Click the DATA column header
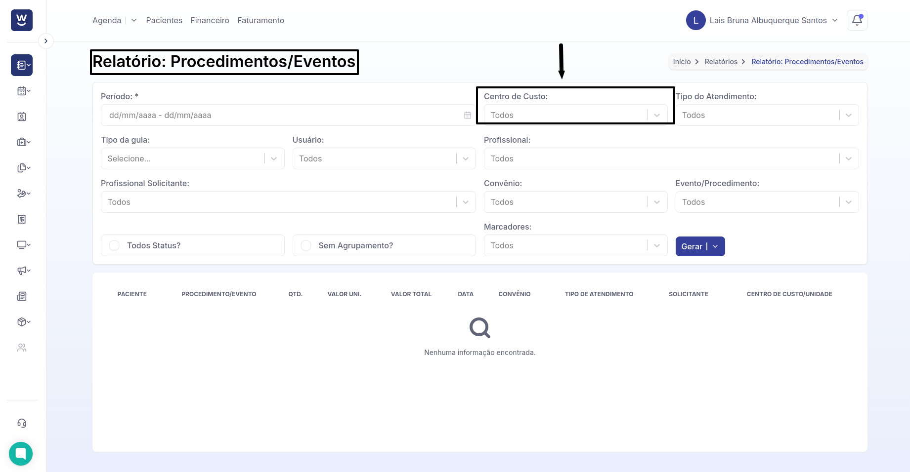Screen dimensions: 910x472 click(466, 294)
